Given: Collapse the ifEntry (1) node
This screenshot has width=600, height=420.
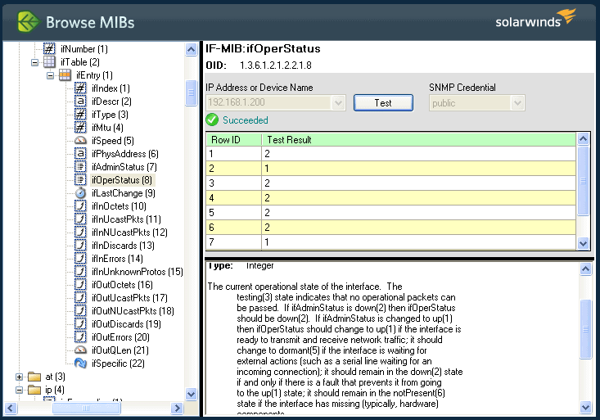Looking at the screenshot, I should coord(50,75).
